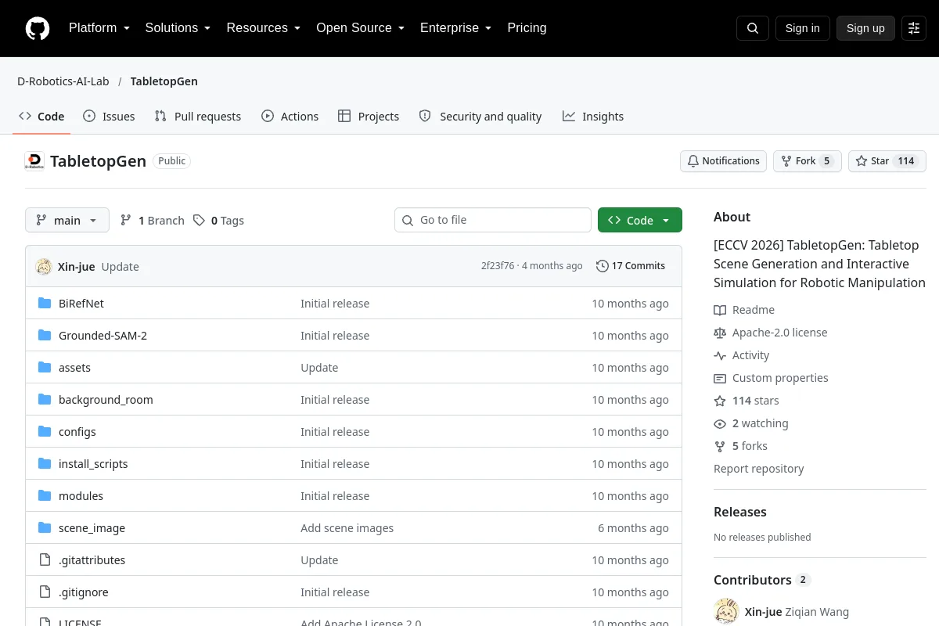
Task: Click the .gitattributes file icon
Action: point(45,560)
